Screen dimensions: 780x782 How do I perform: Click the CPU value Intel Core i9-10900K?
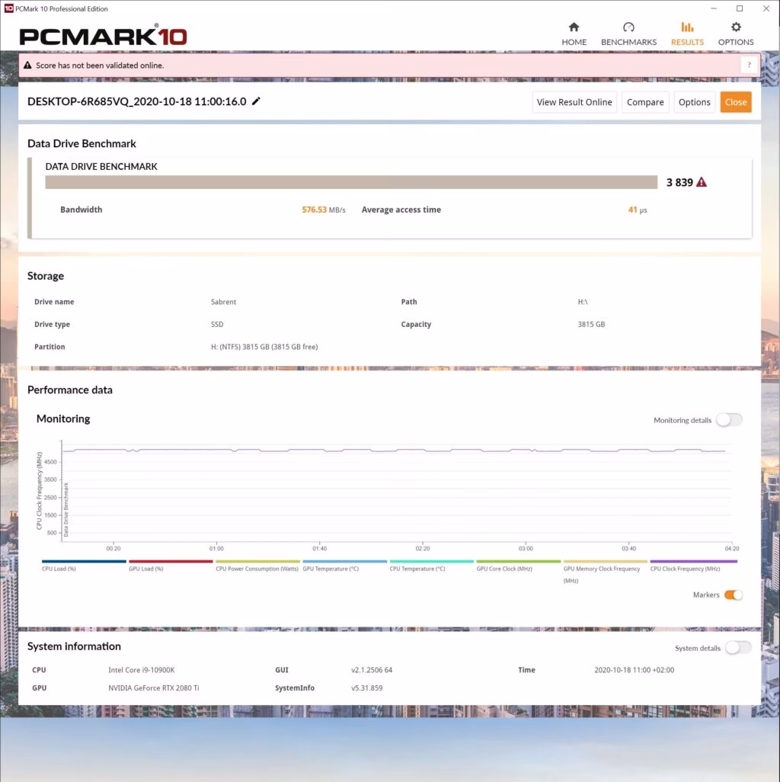pos(142,670)
